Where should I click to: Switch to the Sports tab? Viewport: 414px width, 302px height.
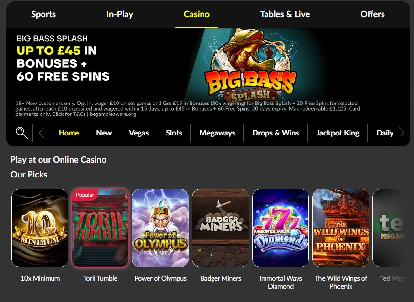[43, 14]
